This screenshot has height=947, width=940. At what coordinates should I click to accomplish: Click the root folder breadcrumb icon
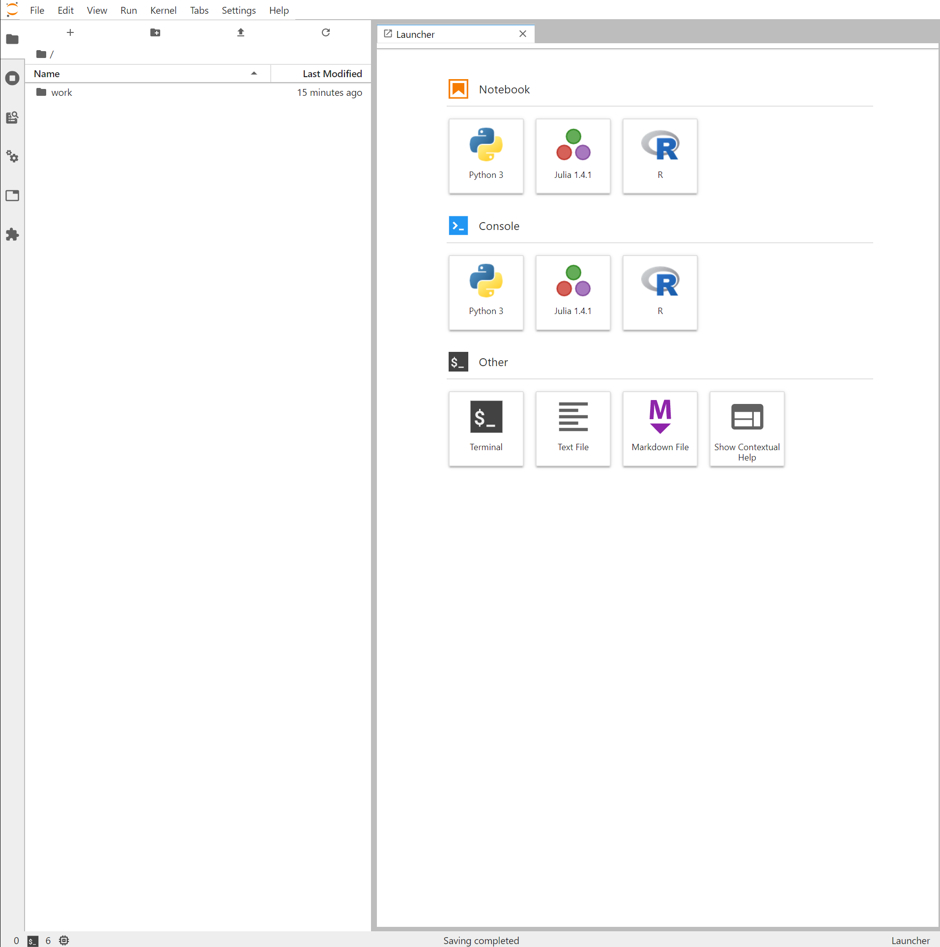coord(41,54)
